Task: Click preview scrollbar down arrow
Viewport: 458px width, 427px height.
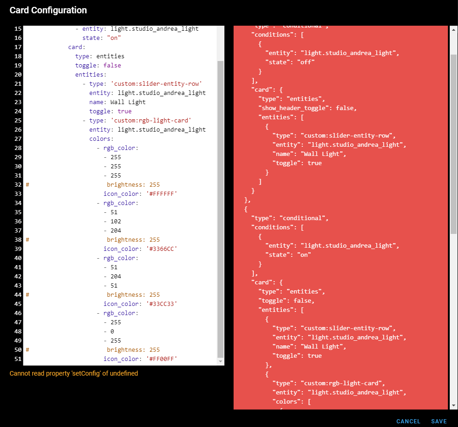Action: [453, 405]
